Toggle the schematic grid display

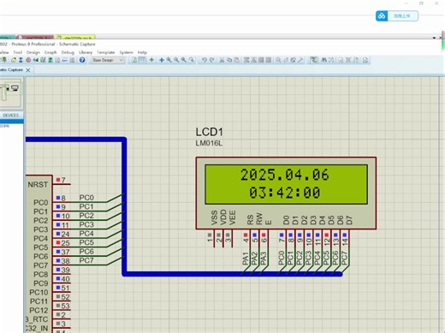142,60
